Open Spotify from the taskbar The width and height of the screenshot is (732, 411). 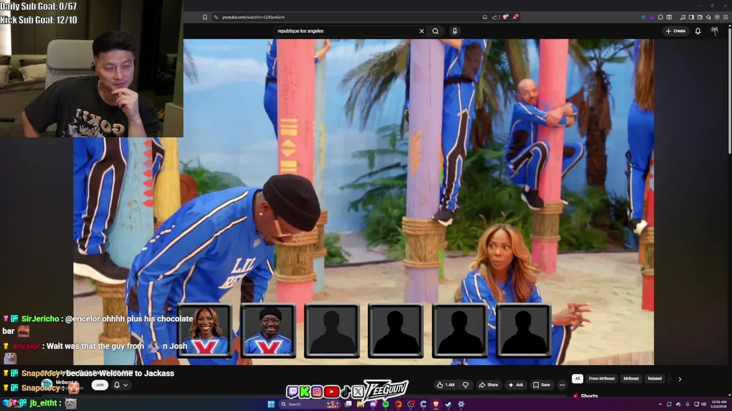click(385, 404)
